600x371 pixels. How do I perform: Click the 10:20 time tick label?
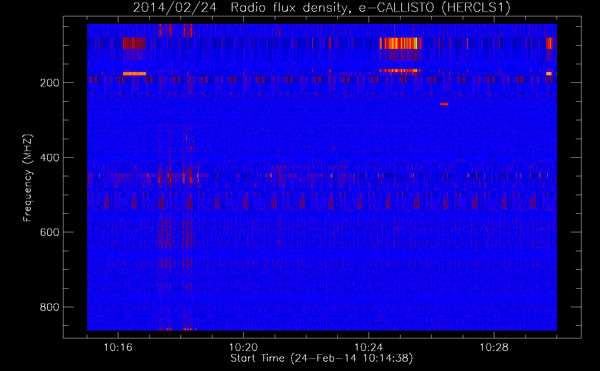(243, 348)
